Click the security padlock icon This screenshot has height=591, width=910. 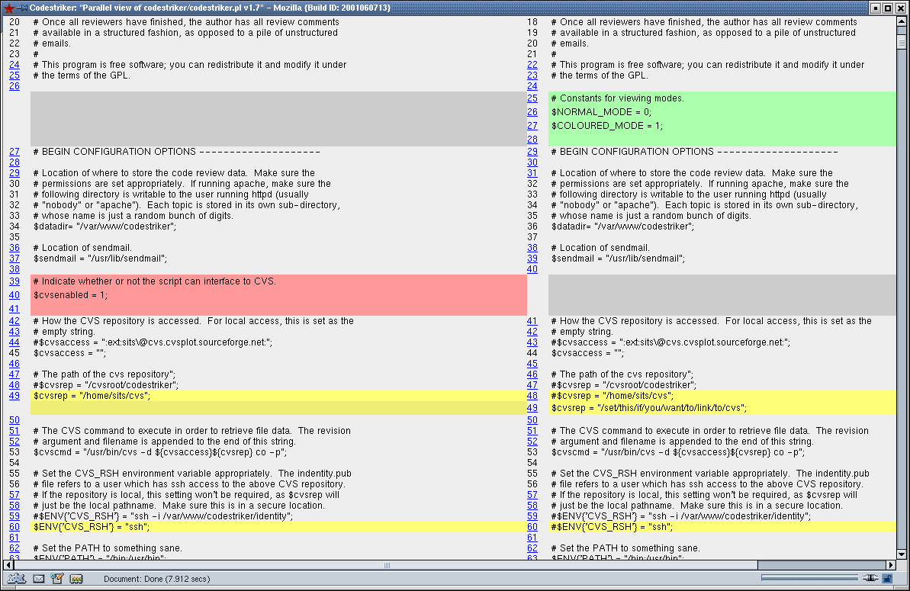pyautogui.click(x=887, y=579)
